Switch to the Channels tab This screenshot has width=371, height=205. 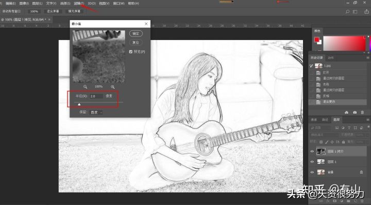314,120
